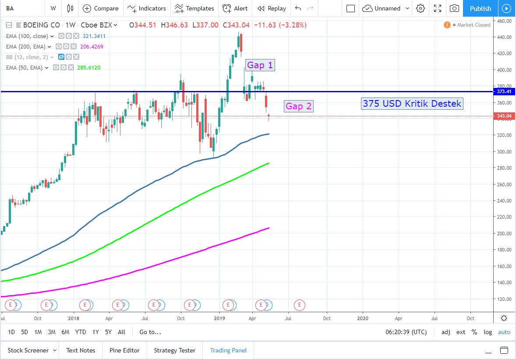This screenshot has width=516, height=359.
Task: Expand EMA (200, EMA) options arrow
Action: (49, 47)
